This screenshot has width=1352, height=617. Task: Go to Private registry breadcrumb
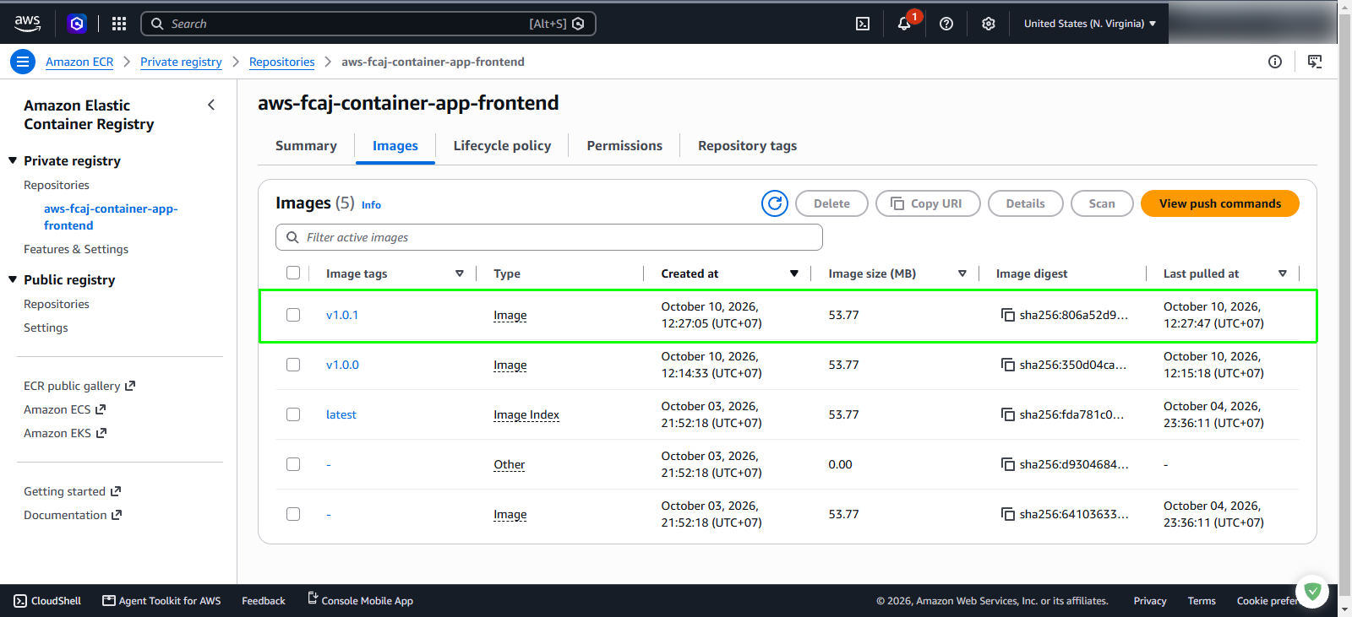point(181,62)
